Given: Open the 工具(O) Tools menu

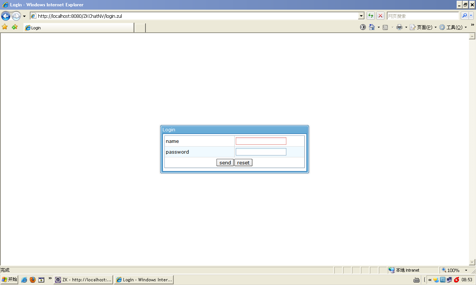Looking at the screenshot, I should (x=453, y=27).
